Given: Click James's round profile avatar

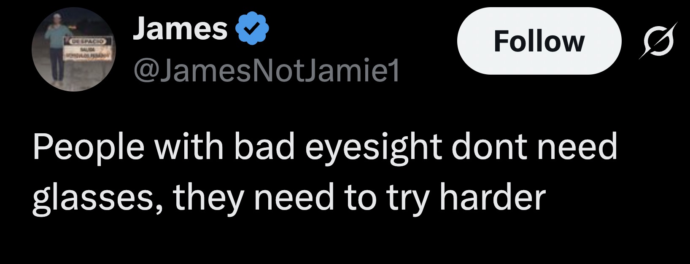Looking at the screenshot, I should pos(73,49).
